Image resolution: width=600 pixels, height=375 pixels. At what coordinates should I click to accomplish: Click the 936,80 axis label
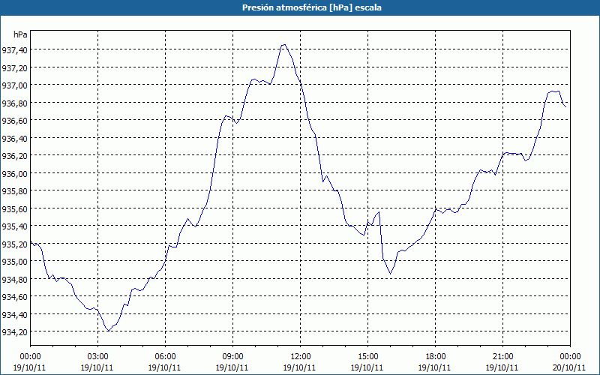click(x=14, y=103)
